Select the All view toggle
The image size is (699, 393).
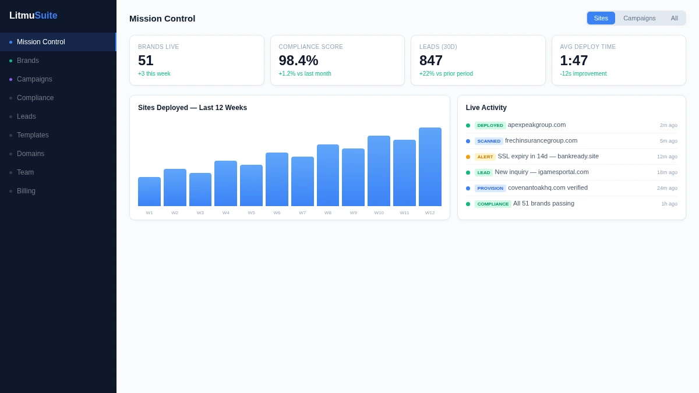point(674,18)
